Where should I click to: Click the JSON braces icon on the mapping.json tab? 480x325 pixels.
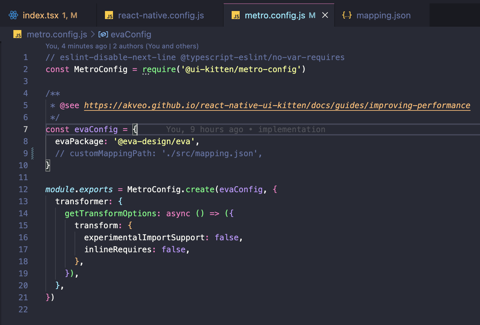click(347, 15)
